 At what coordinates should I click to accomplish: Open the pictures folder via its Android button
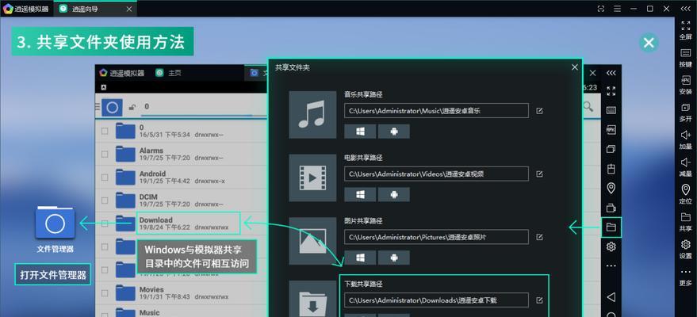394,258
